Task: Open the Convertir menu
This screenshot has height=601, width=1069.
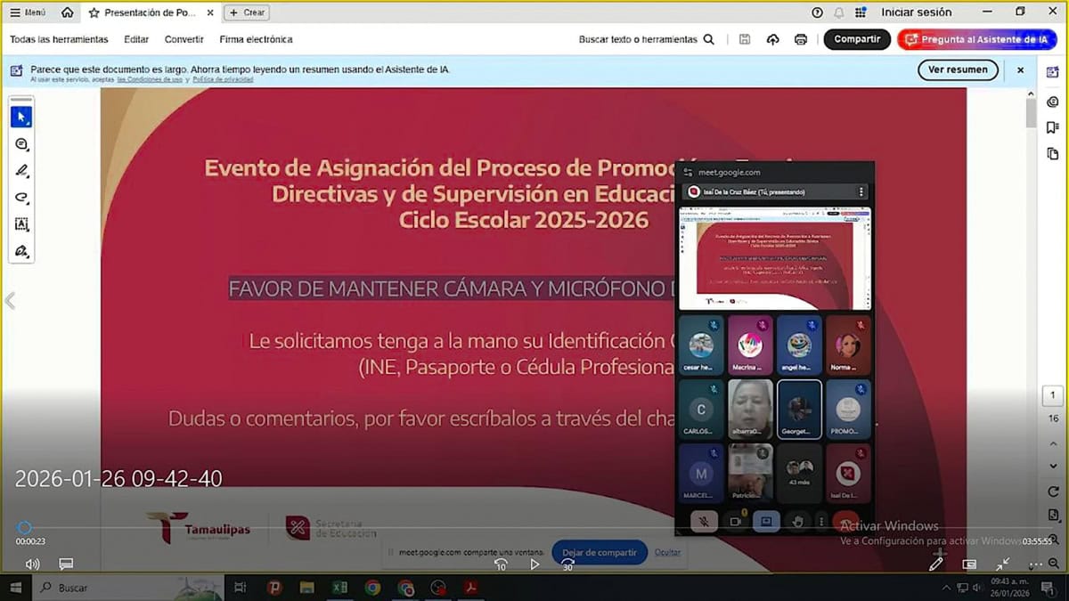Action: point(184,39)
